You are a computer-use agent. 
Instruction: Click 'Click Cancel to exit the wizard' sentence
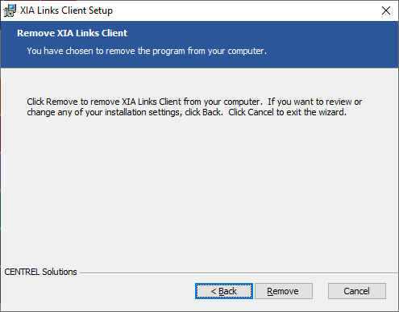coord(287,112)
